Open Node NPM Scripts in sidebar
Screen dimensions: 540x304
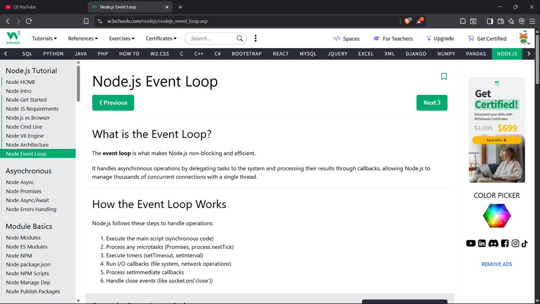[x=27, y=273]
